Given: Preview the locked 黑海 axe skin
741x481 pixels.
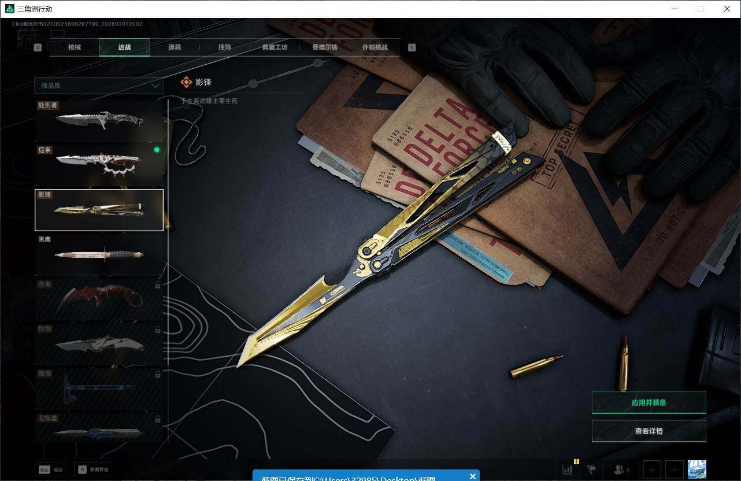Looking at the screenshot, I should point(99,389).
